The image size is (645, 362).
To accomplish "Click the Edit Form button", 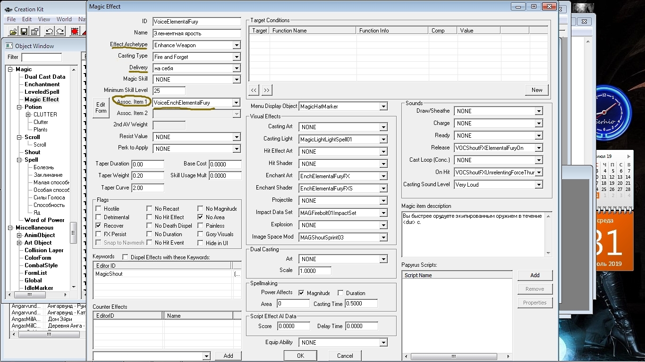I will click(x=101, y=107).
